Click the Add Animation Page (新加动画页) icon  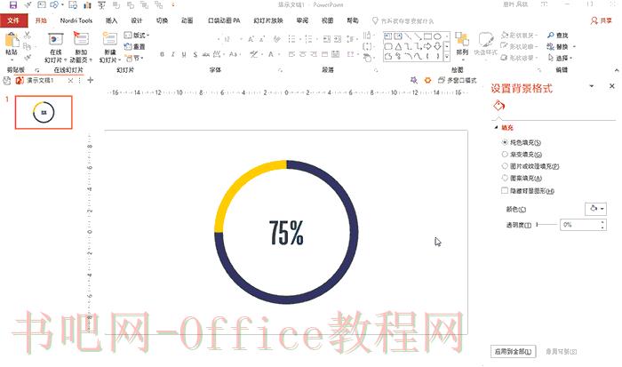(81, 40)
